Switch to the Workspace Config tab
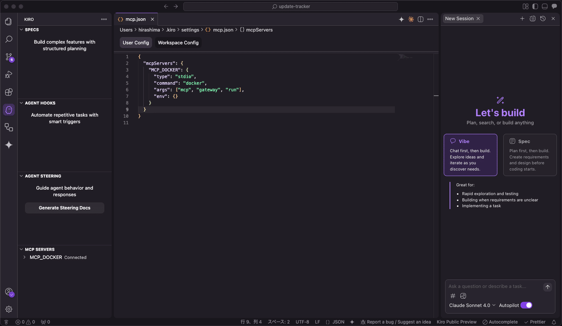Image resolution: width=562 pixels, height=326 pixels. click(x=178, y=42)
